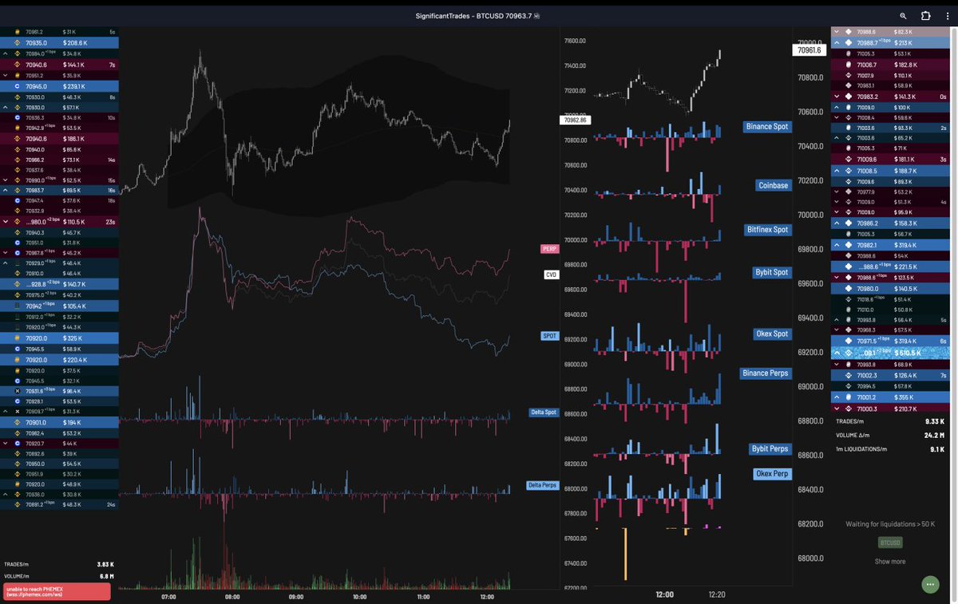Select the Binance Perps label
This screenshot has height=604, width=958.
tap(765, 373)
